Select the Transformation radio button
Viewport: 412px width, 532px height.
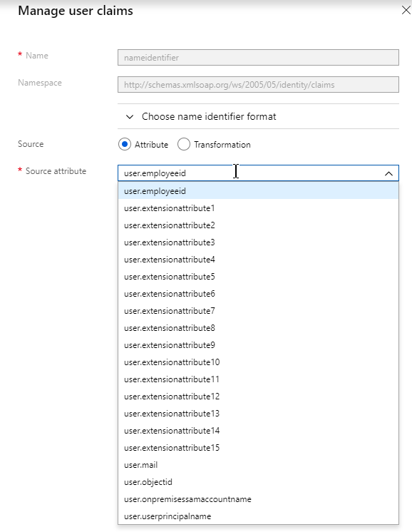[x=184, y=145]
